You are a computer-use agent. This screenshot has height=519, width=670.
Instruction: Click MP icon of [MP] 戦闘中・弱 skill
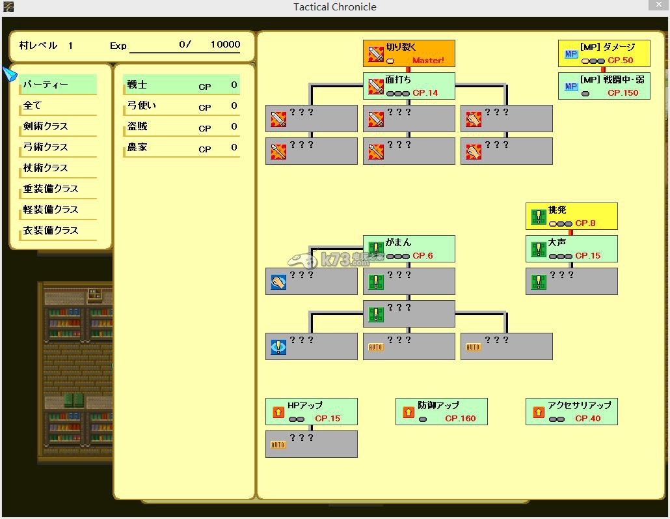point(570,86)
